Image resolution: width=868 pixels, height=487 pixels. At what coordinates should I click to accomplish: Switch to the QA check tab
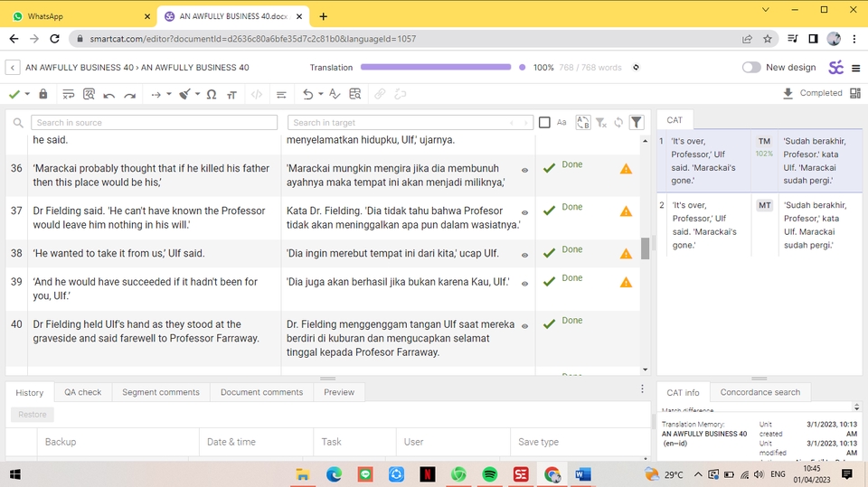82,392
